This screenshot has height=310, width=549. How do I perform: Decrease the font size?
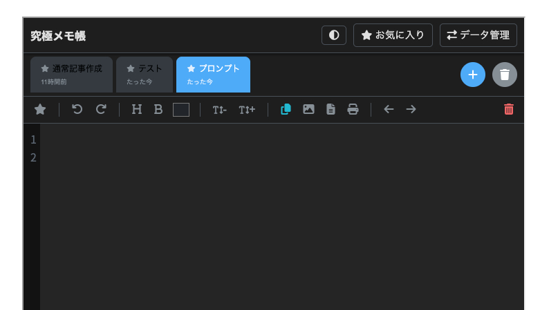click(219, 110)
